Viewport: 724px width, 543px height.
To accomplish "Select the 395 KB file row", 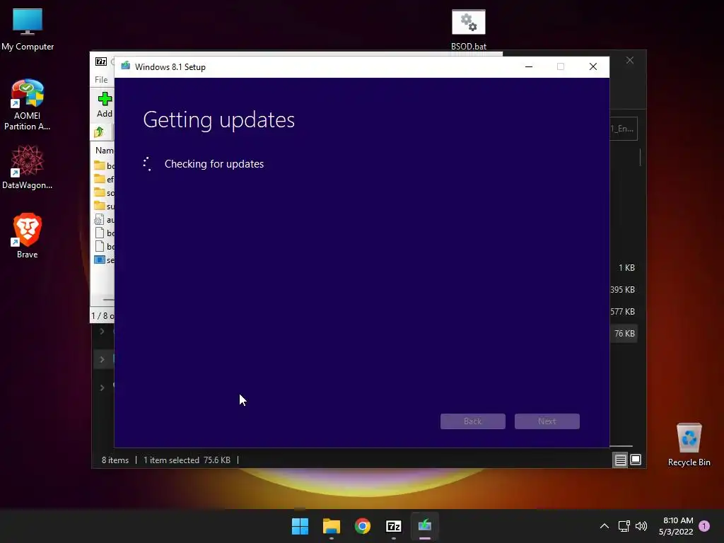I will (623, 289).
